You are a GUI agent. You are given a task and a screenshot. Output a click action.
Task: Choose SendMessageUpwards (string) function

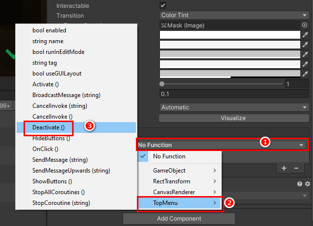tap(76, 171)
